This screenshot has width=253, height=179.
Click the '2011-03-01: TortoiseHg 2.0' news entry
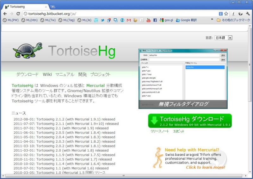coord(61,151)
